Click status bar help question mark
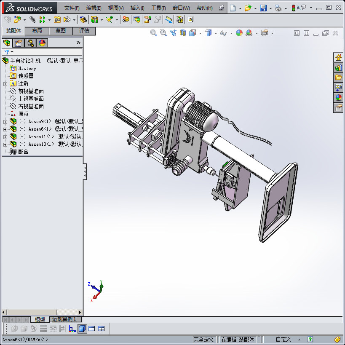 (x=310, y=340)
